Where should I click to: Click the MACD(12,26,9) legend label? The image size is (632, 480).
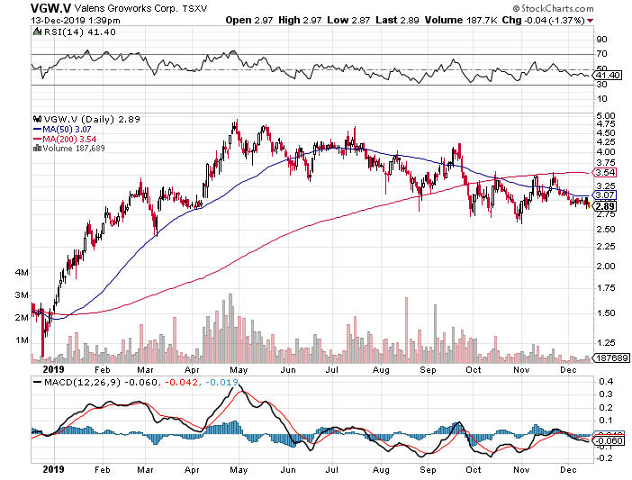[82, 382]
